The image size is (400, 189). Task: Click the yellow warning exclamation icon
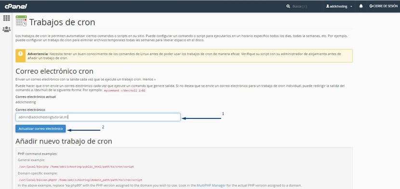pyautogui.click(x=20, y=54)
